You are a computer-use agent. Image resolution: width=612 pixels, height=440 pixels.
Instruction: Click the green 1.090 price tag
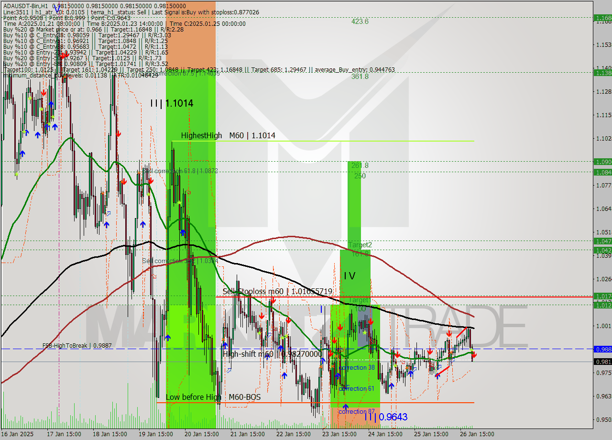point(602,162)
